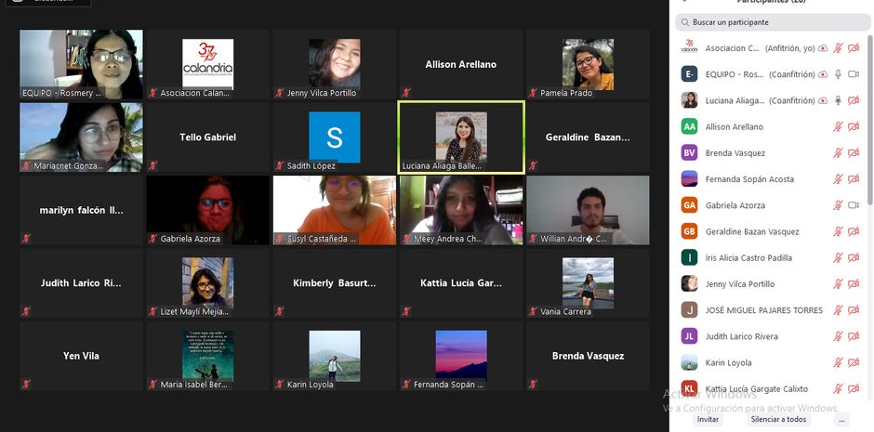The image size is (874, 432).
Task: Click muted mic icon for Allison Arellano row
Action: click(x=838, y=127)
